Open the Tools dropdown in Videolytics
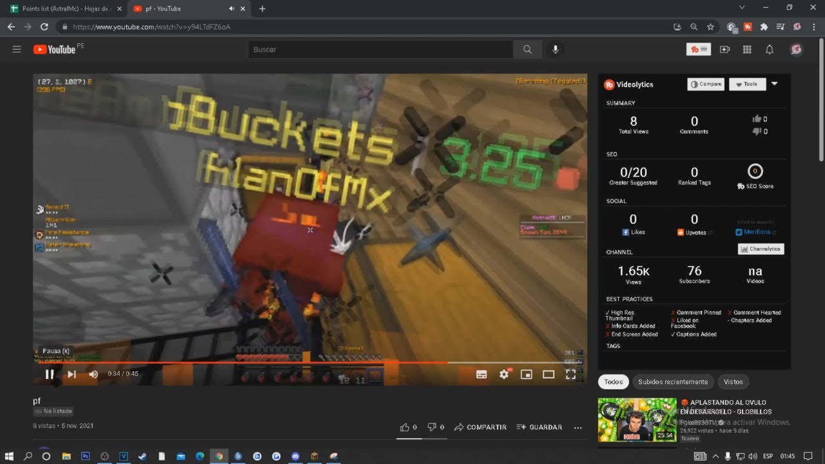Screen dimensions: 825x464 click(x=747, y=84)
